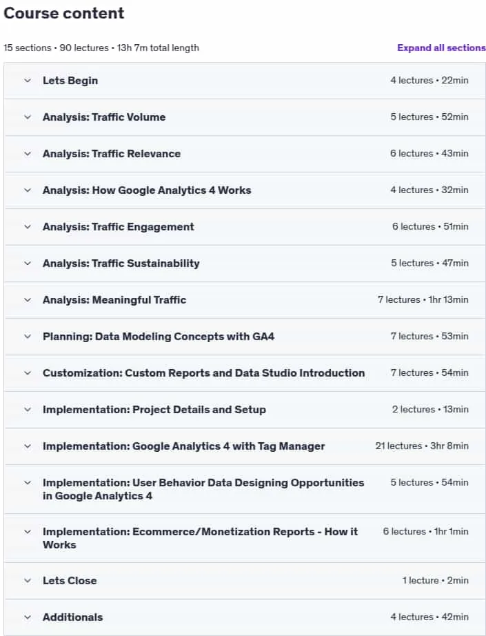Expand all sections link

point(441,48)
